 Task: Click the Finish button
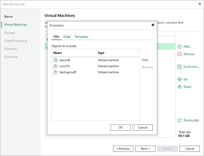tap(167, 149)
